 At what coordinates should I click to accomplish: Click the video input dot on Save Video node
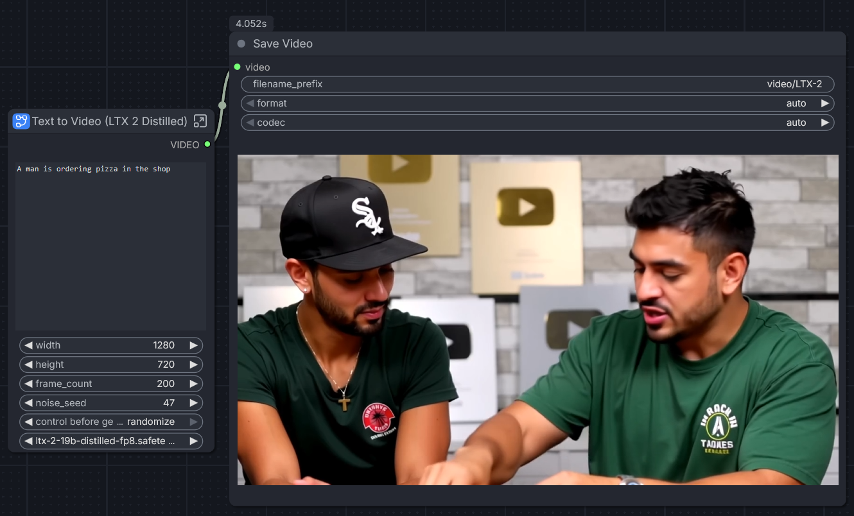238,67
